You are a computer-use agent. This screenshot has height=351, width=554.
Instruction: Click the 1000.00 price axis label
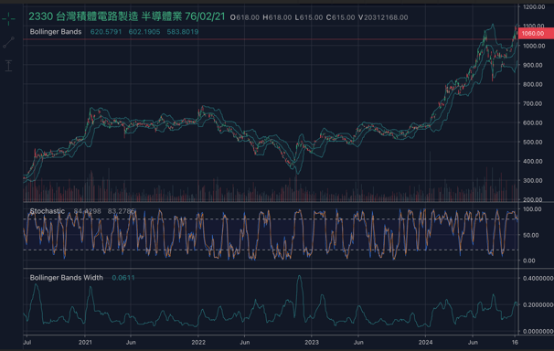click(534, 46)
